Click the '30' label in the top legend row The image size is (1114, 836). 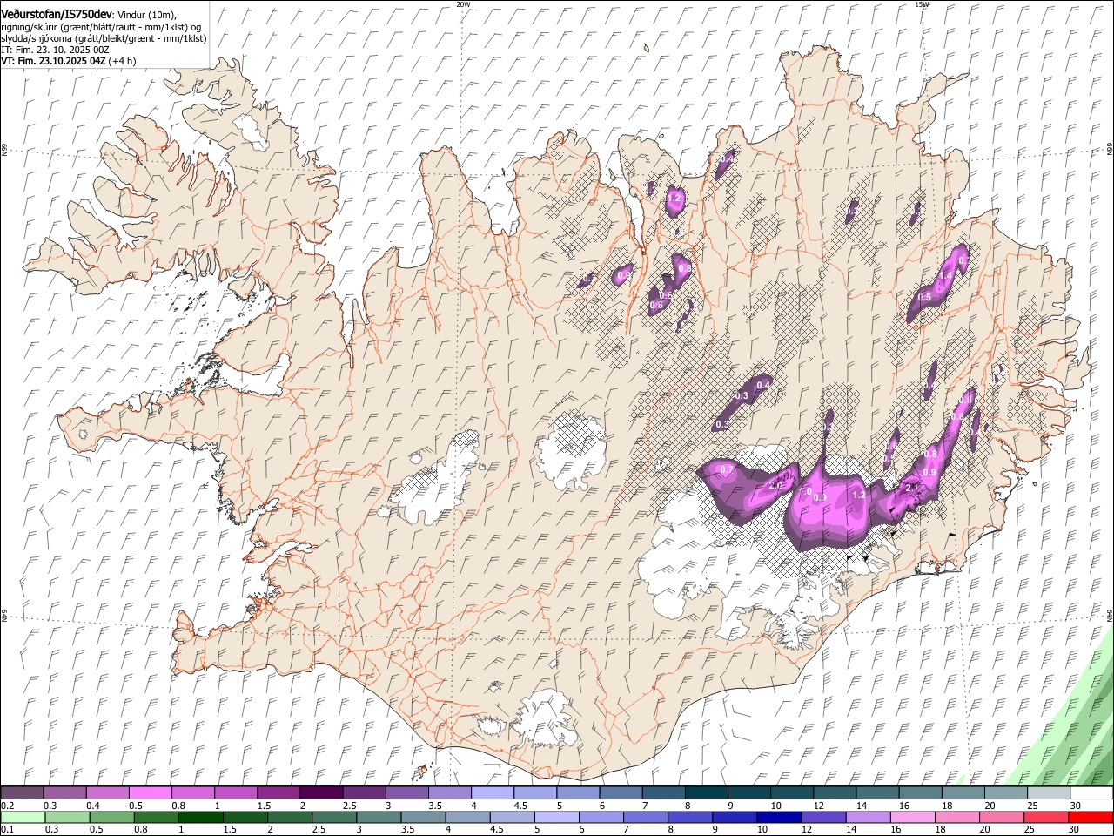1075,806
